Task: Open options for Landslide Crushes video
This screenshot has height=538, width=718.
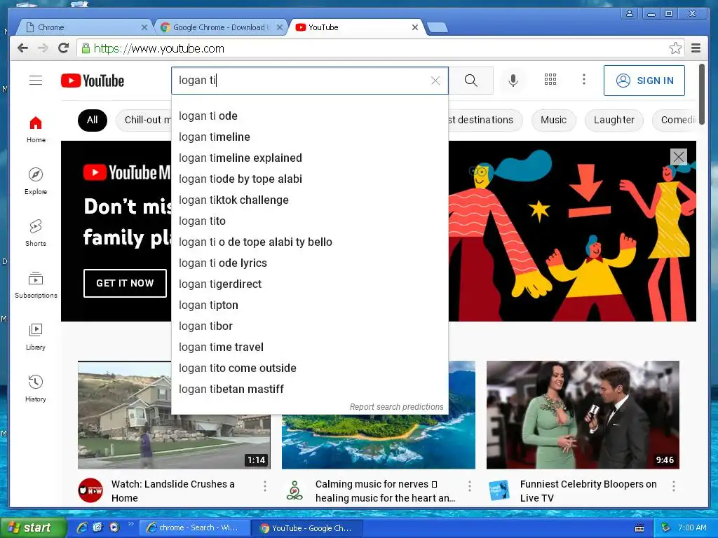Action: tap(264, 486)
